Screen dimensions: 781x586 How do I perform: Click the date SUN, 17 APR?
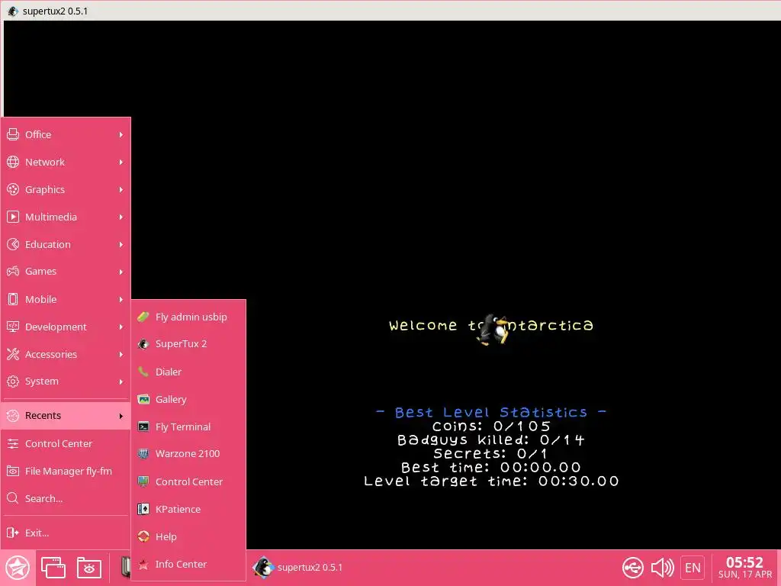click(x=744, y=575)
